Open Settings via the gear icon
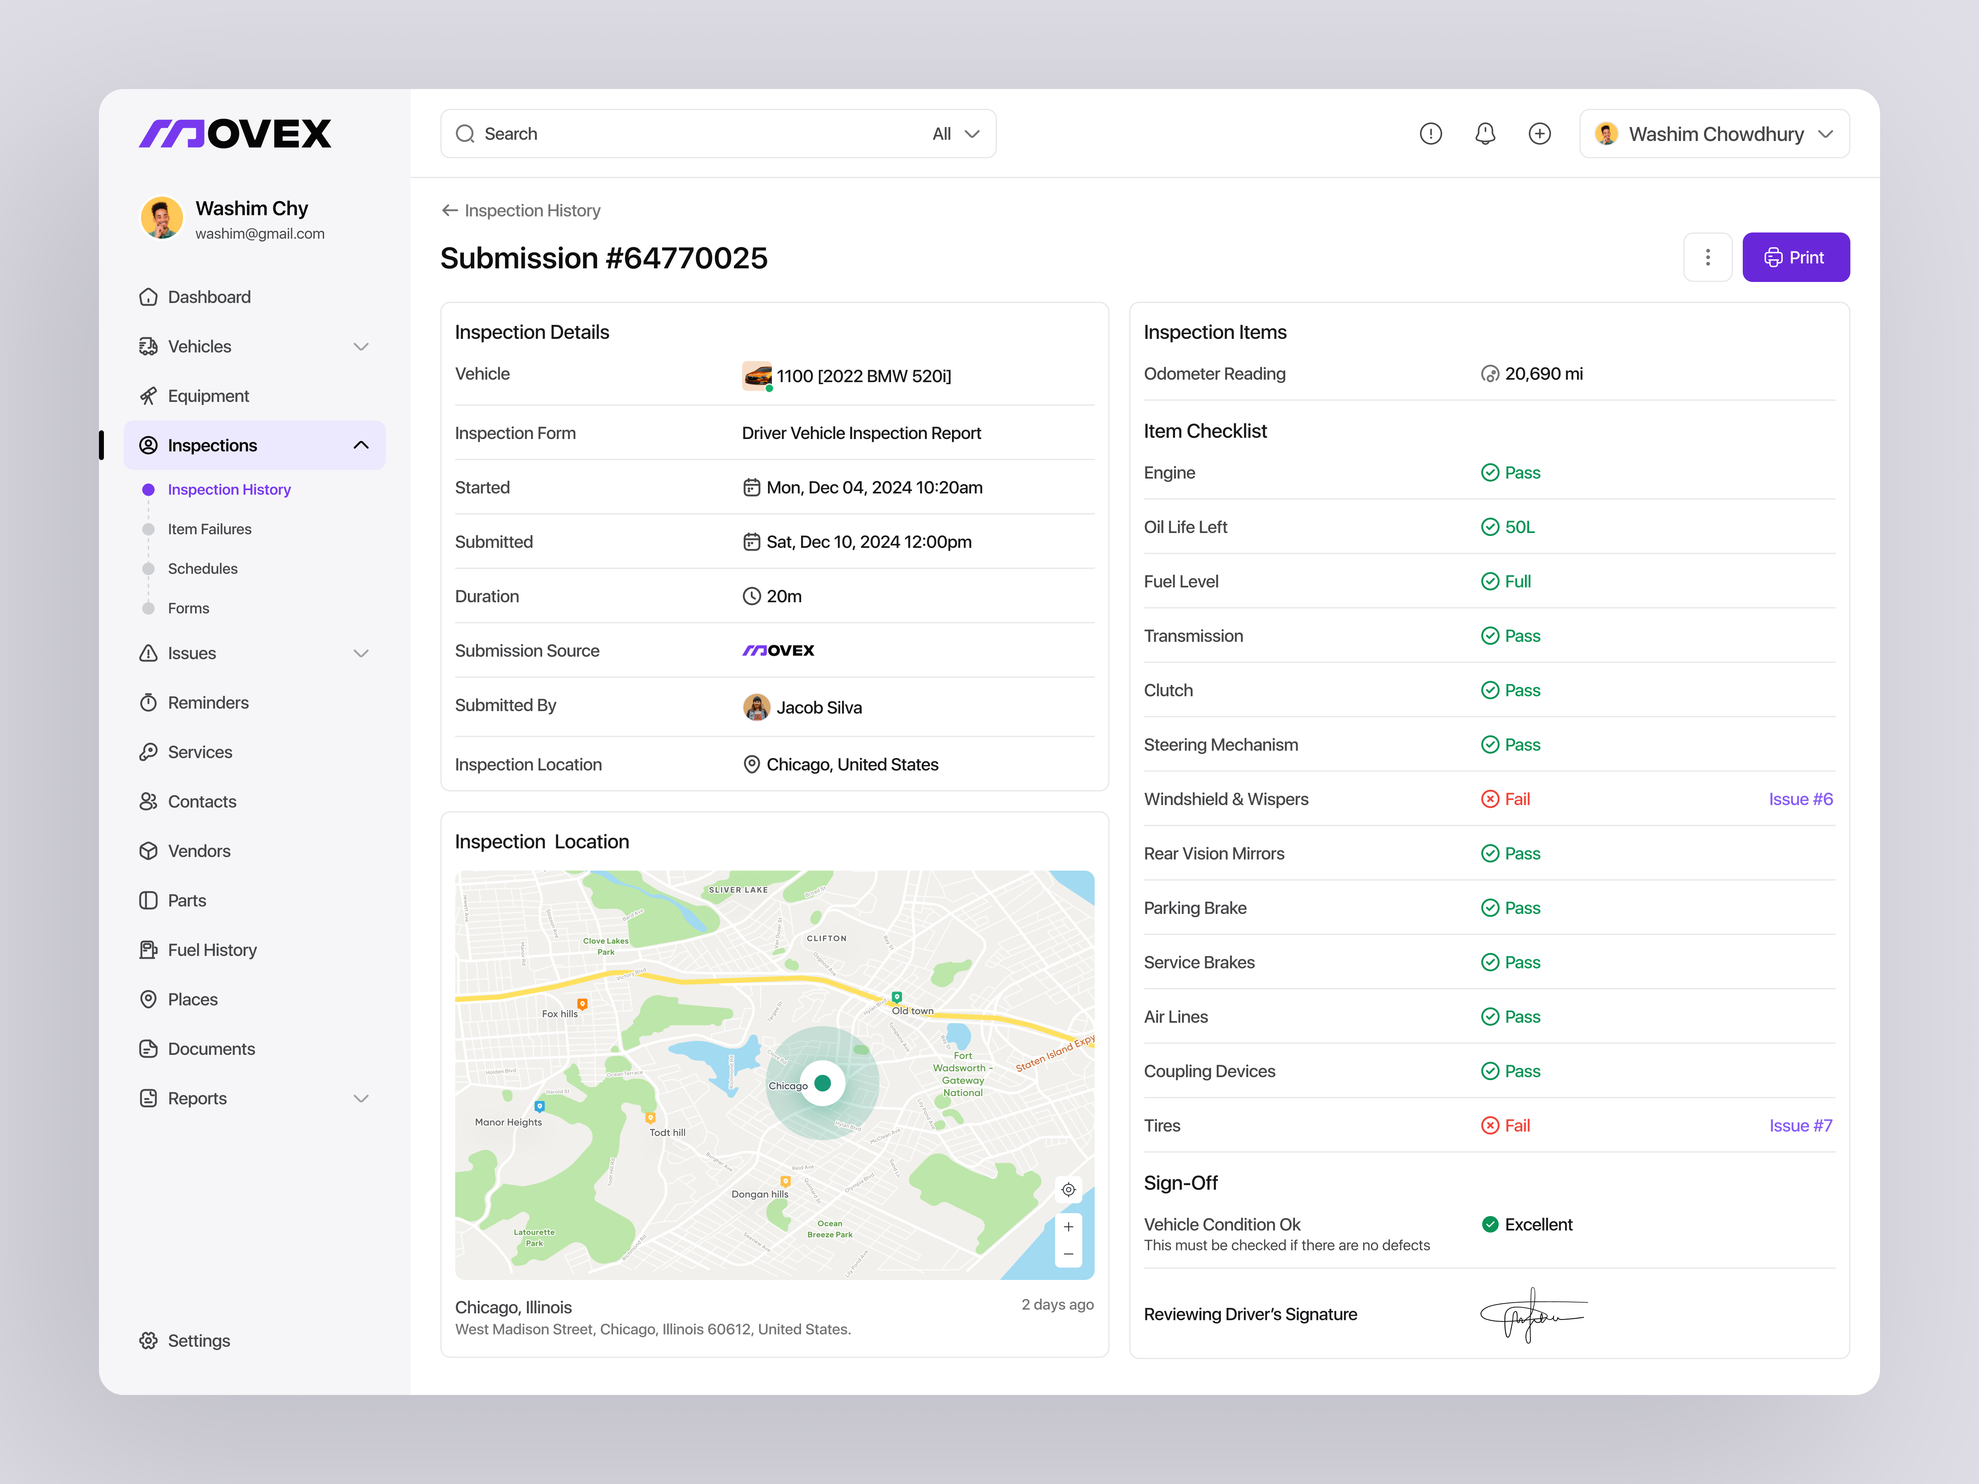 click(x=149, y=1340)
